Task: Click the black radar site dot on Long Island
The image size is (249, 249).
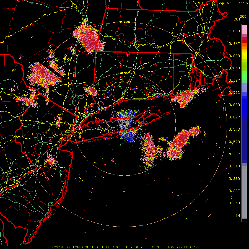Action: [x=124, y=124]
